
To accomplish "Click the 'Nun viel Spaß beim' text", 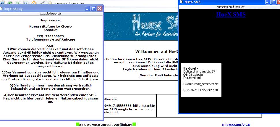I will point(159,76).
